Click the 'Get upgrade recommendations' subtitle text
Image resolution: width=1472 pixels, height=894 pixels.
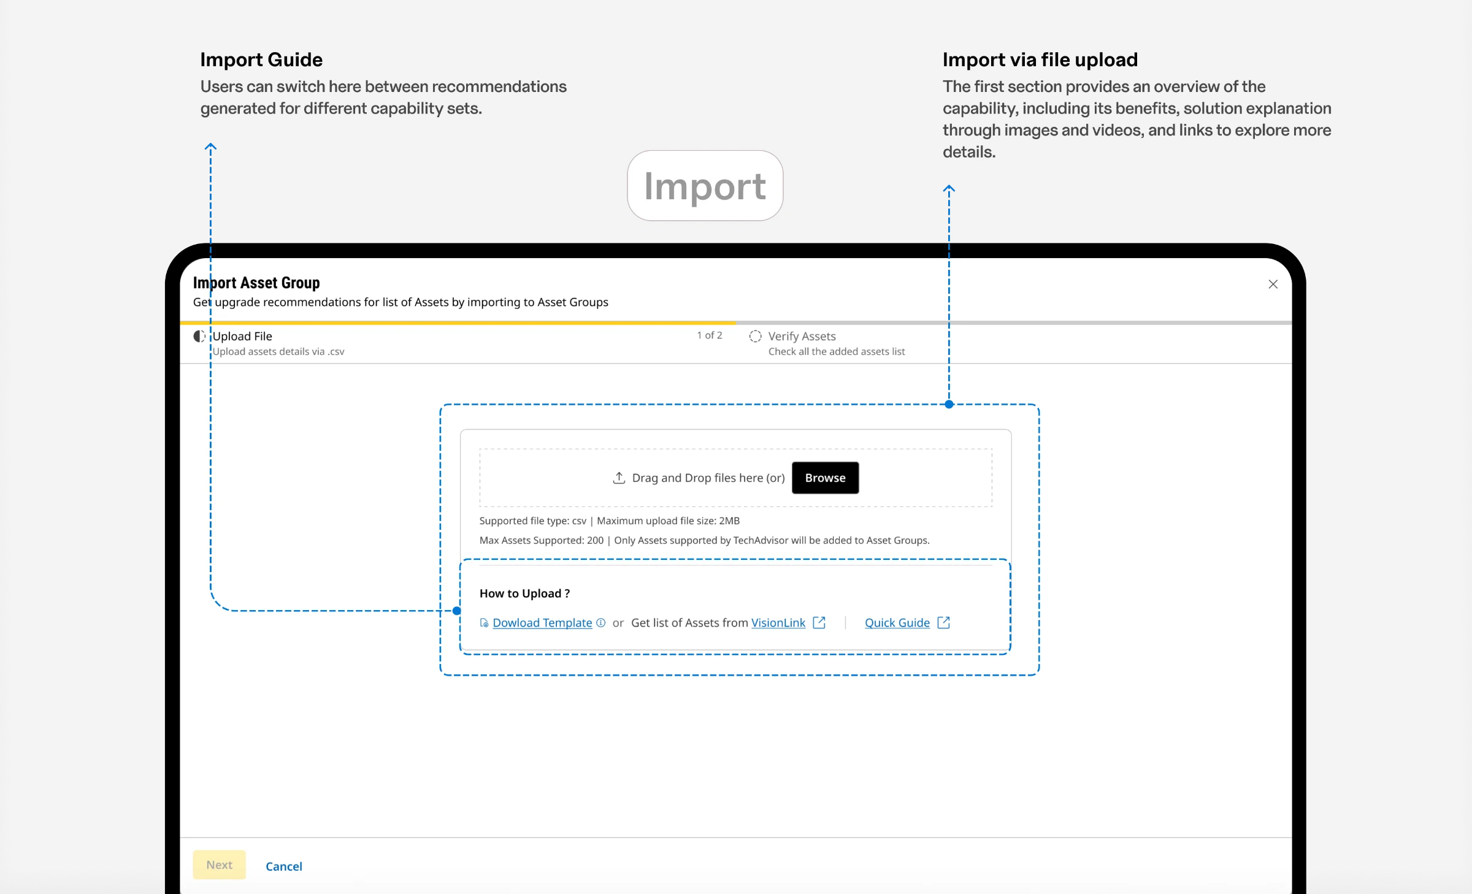[401, 302]
